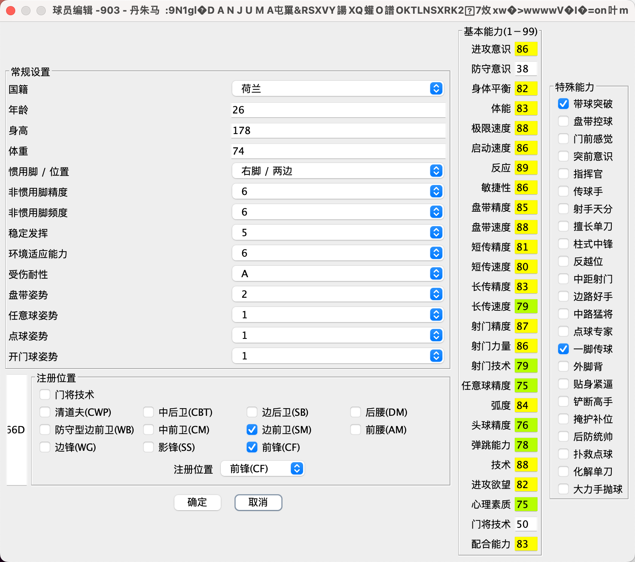Click the 门将技术 value field 50
The height and width of the screenshot is (562, 635).
click(x=526, y=524)
